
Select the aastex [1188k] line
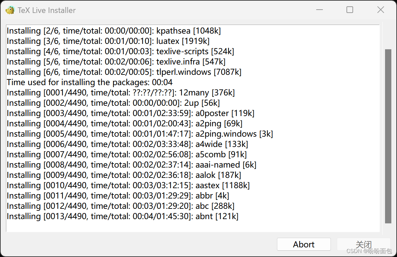point(128,185)
